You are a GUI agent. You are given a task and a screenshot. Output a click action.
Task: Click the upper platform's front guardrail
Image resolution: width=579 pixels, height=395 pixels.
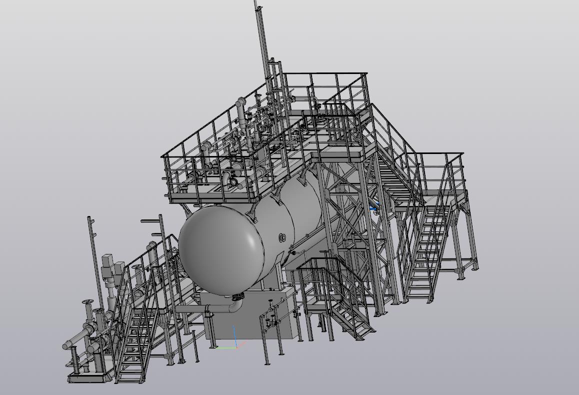pyautogui.click(x=210, y=180)
